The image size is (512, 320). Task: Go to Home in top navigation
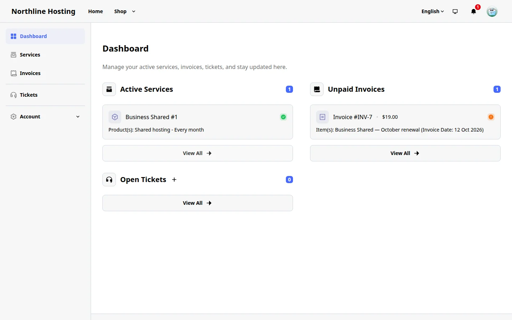point(96,11)
